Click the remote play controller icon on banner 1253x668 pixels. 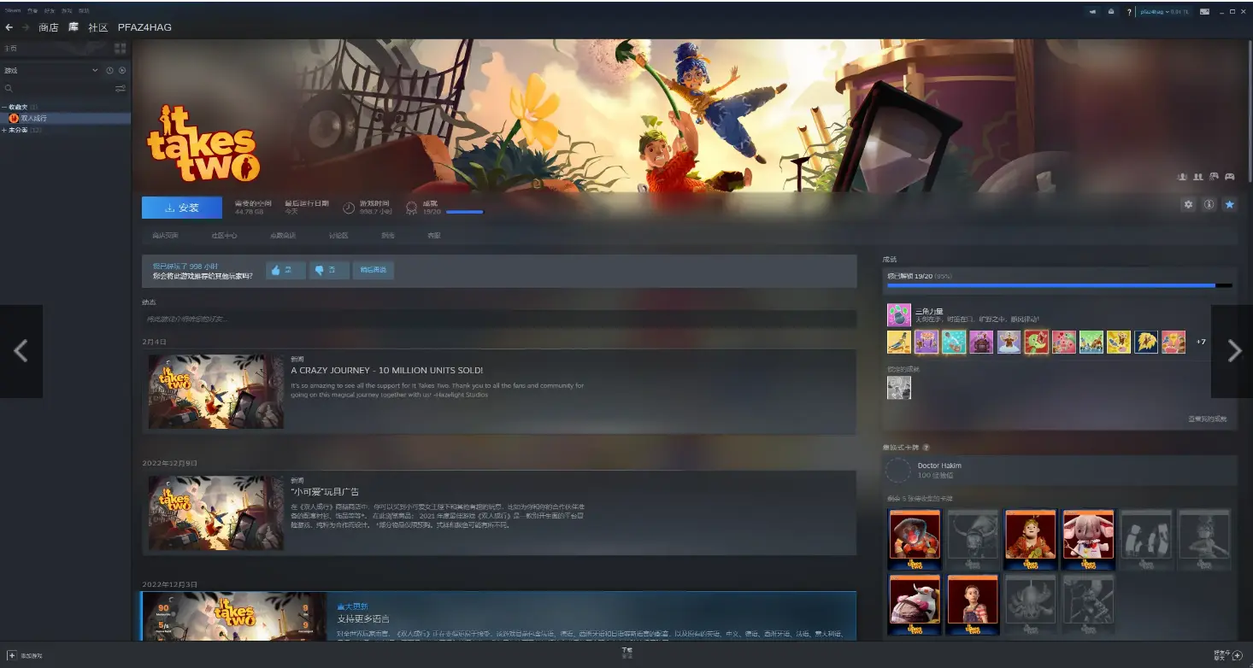1214,177
